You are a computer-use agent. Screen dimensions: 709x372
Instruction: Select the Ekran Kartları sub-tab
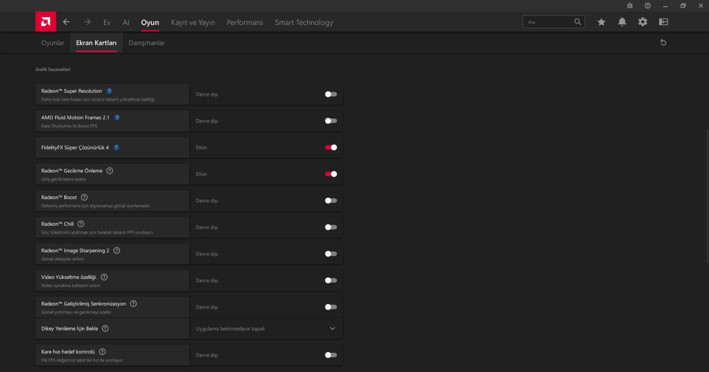[96, 43]
